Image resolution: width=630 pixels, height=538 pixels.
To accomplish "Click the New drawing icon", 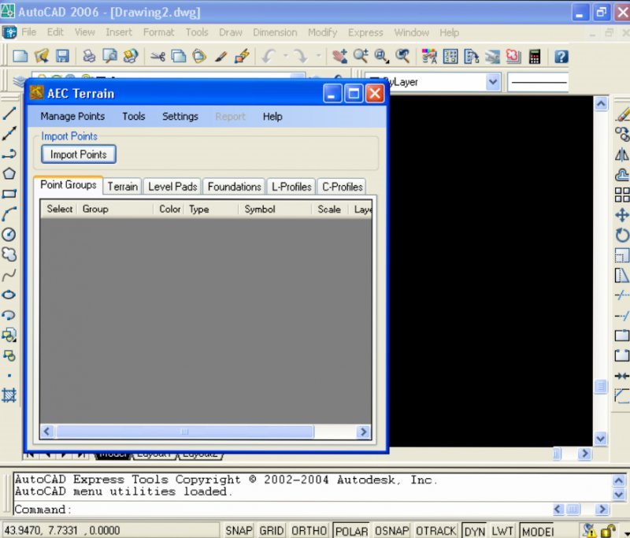I will point(20,56).
